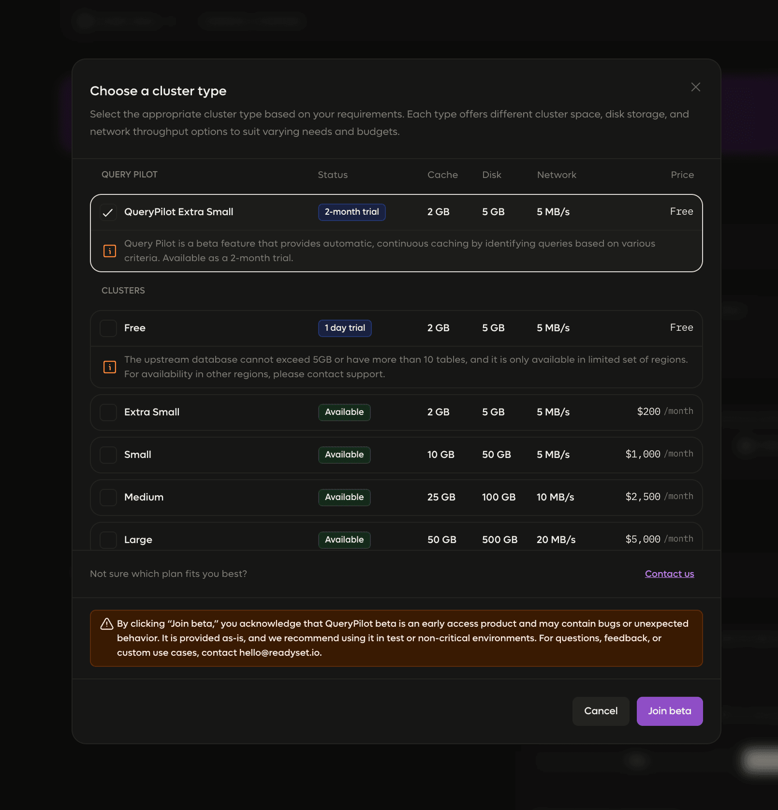Click the Price column header
Viewport: 778px width, 810px height.
point(682,175)
